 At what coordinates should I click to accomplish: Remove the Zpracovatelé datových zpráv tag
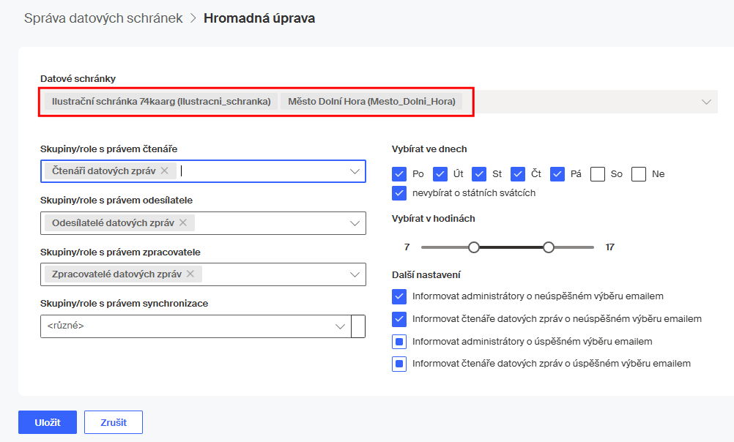point(190,274)
